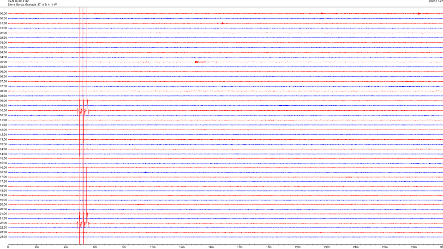Image resolution: width=443 pixels, height=249 pixels.
Task: Select the 08:30 trace time label
Action: pyautogui.click(x=3, y=96)
